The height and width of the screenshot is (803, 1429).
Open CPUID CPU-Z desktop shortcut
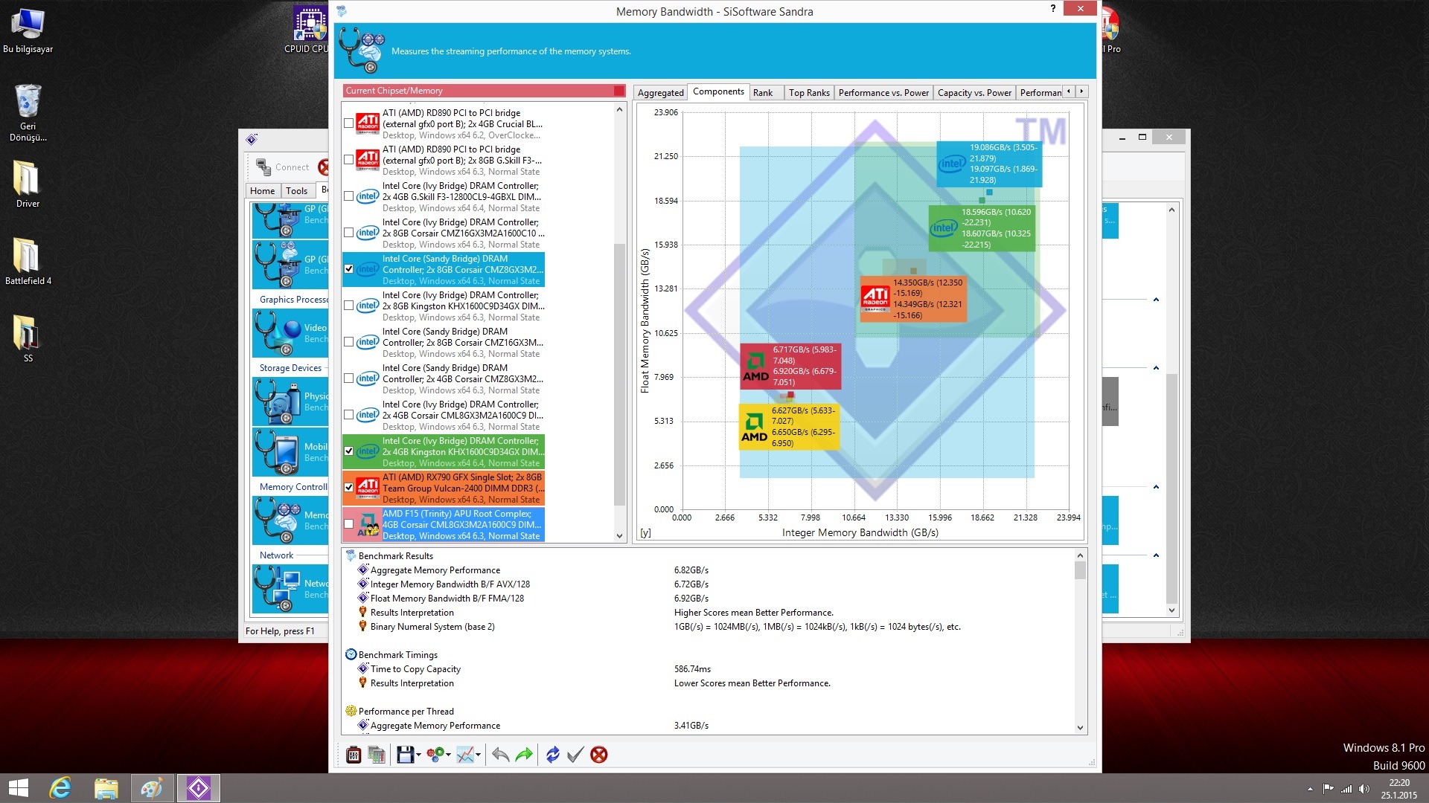pyautogui.click(x=307, y=30)
